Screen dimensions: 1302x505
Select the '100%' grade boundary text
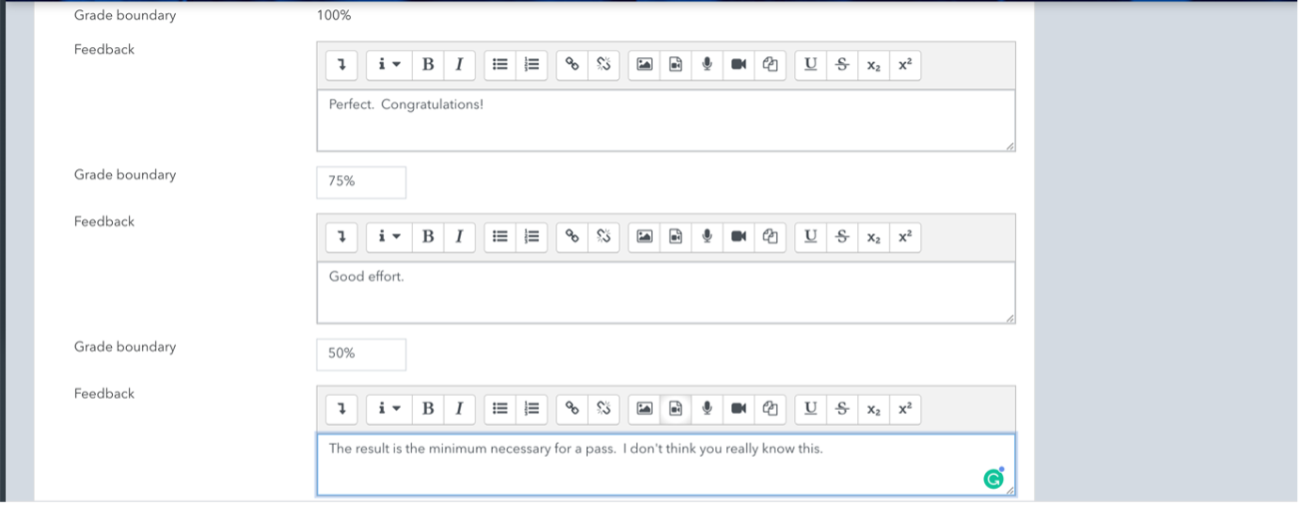(334, 15)
